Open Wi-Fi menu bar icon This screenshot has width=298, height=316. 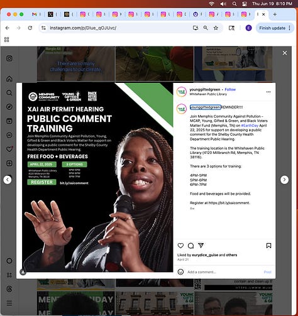212,4
